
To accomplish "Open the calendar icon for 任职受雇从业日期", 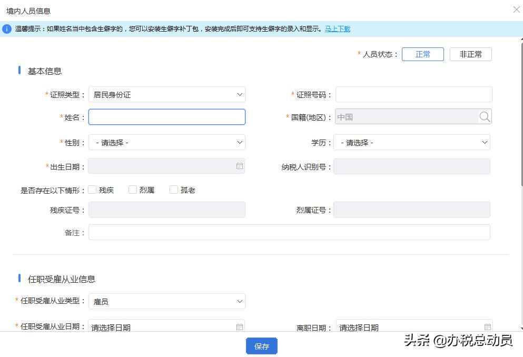I will tap(240, 327).
